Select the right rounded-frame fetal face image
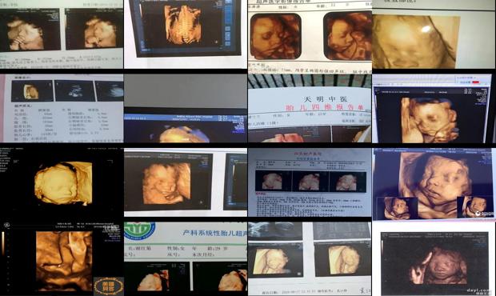 pos(347,36)
